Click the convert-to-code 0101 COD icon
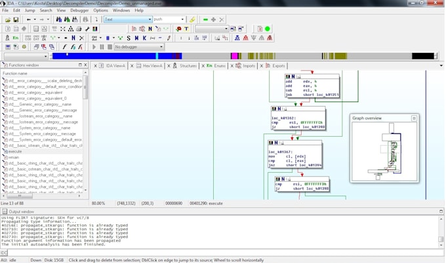This screenshot has width=446, height=263. coord(28,38)
